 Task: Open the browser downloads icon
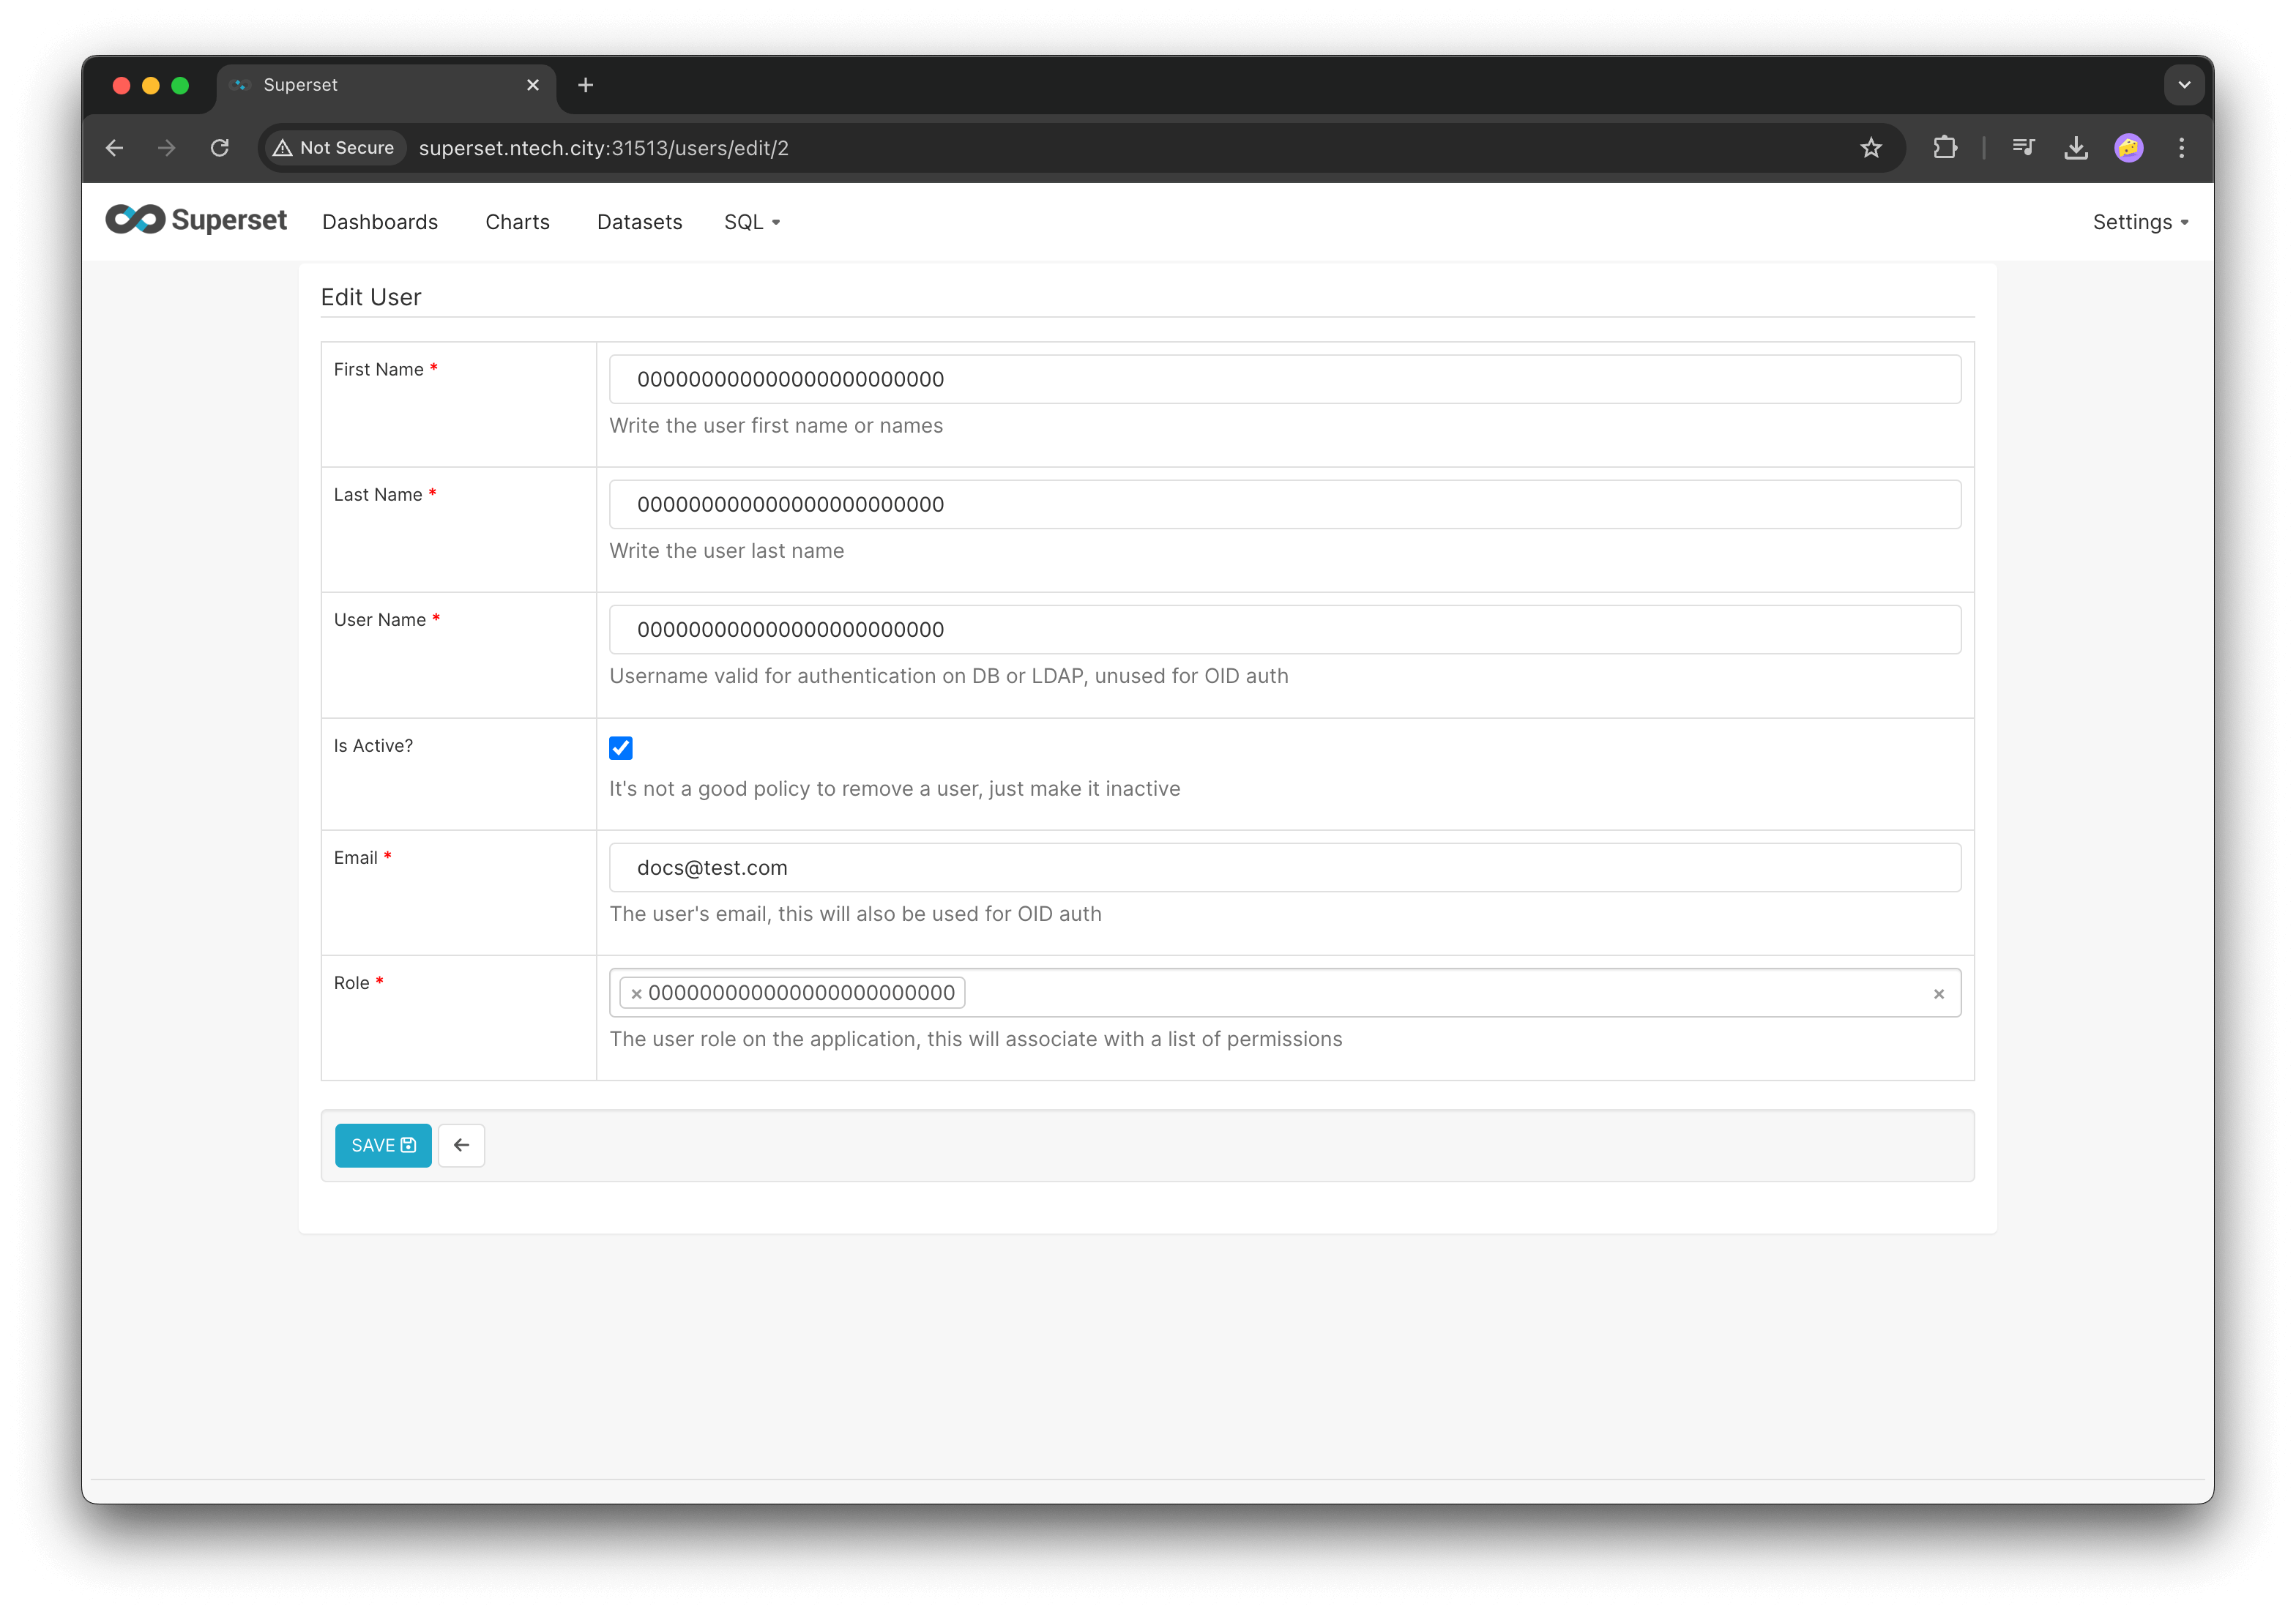[x=2076, y=148]
